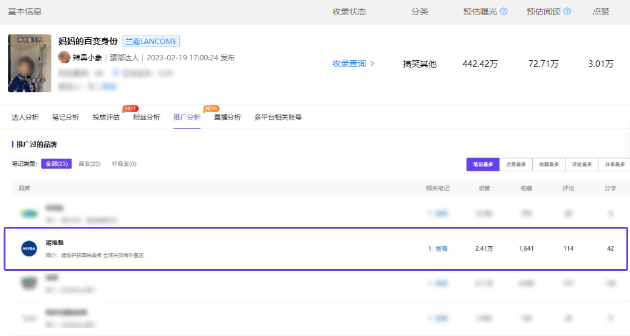Screen dimensions: 630x336
Task: Open the 投放评估 tab
Action: tap(106, 117)
